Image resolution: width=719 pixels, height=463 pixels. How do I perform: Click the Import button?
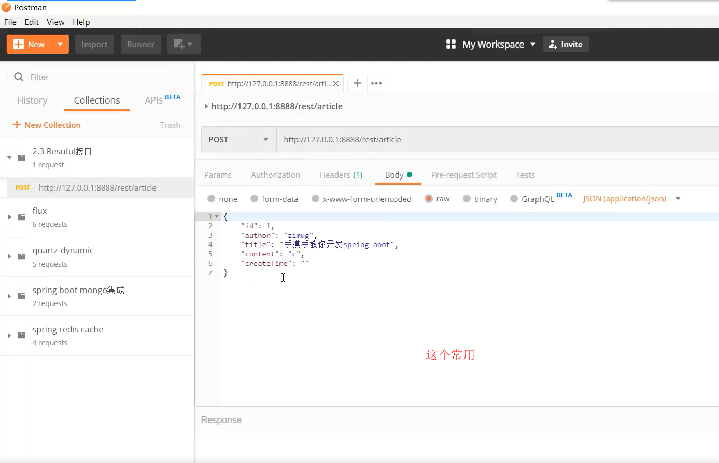coord(94,45)
